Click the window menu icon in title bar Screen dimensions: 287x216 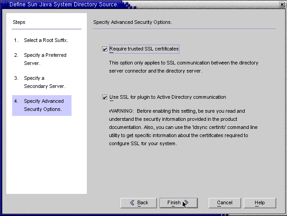point(5,4)
